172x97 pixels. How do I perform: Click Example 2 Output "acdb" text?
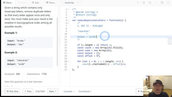point(16,64)
